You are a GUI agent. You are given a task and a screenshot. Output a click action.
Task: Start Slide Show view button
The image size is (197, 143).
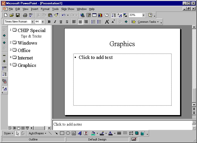pyautogui.click(x=27, y=128)
